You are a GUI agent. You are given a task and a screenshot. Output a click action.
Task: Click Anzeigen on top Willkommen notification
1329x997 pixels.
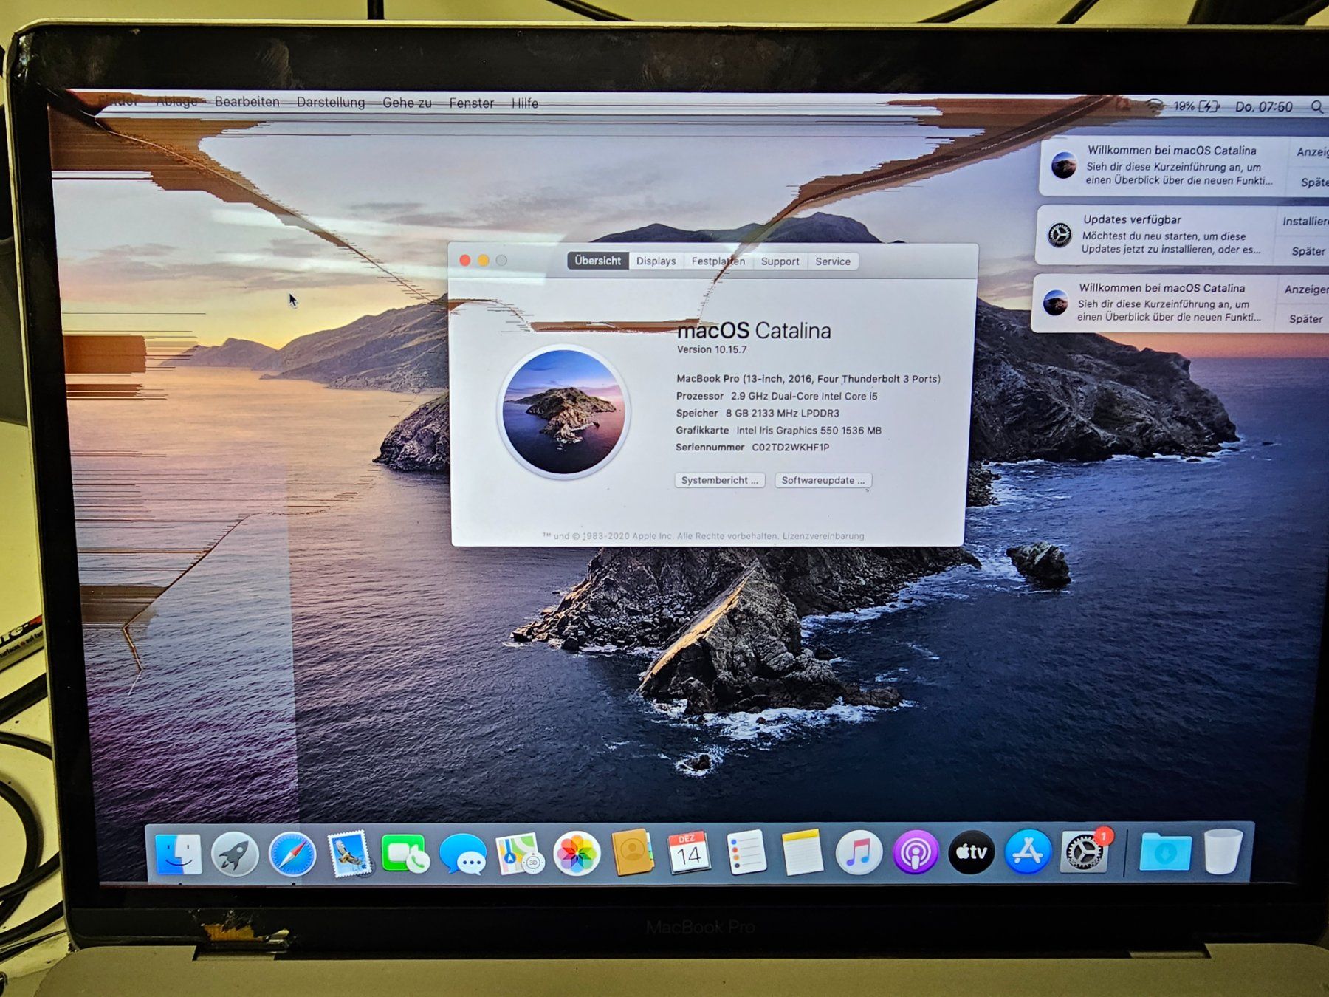click(1311, 151)
